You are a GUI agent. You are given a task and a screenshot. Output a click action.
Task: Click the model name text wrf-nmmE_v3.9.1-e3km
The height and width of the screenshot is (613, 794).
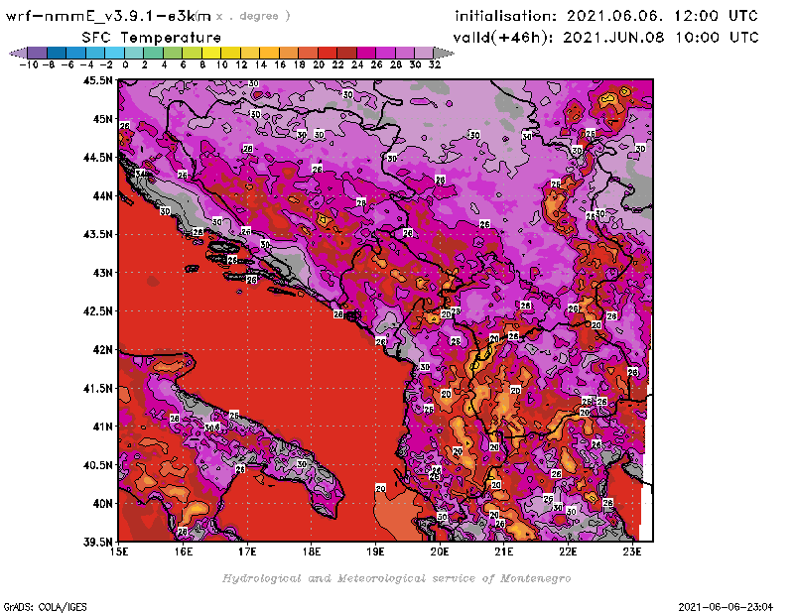click(x=108, y=16)
